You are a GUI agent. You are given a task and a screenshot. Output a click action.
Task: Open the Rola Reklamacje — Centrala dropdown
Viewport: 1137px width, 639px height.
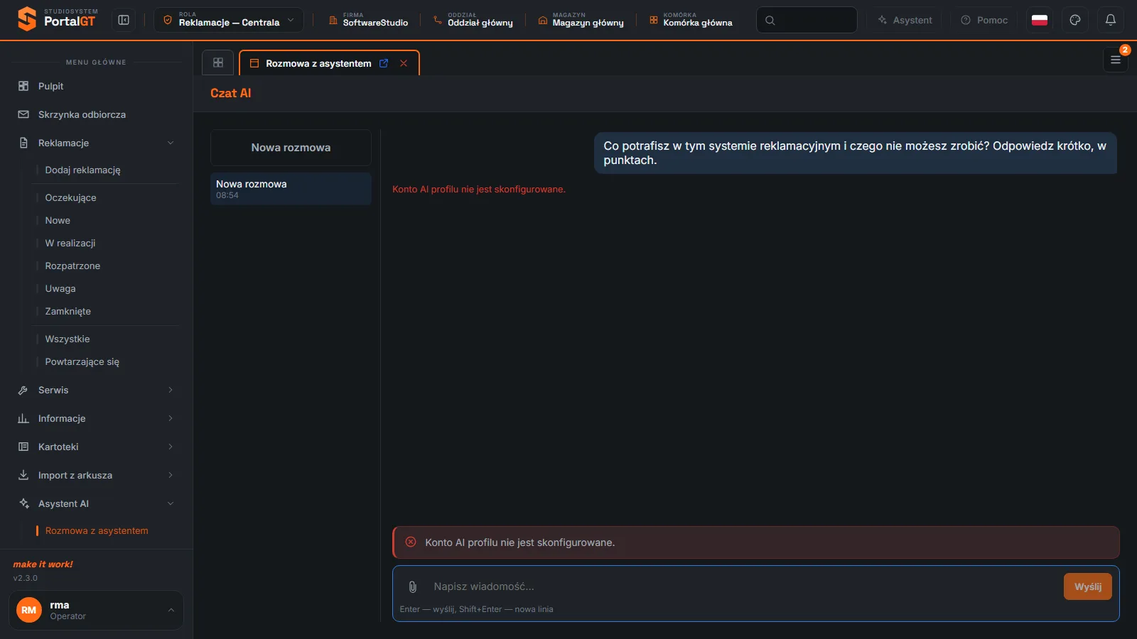[229, 20]
